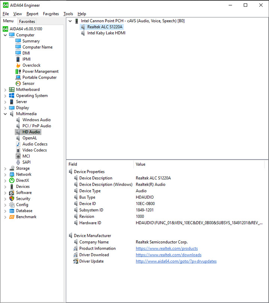Click the Value column header
The image size is (269, 303).
click(x=199, y=164)
